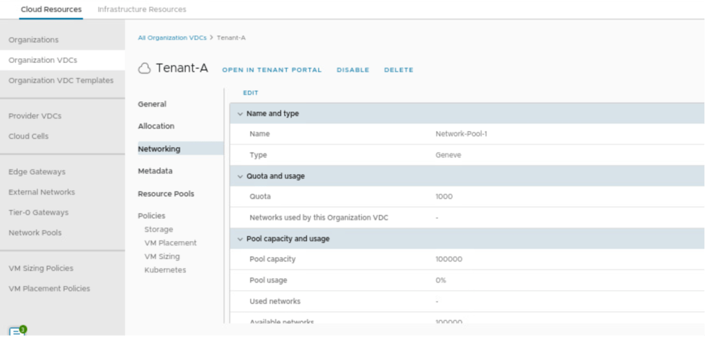Image resolution: width=707 pixels, height=337 pixels.
Task: Select Allocation in VDC menu
Action: point(156,126)
